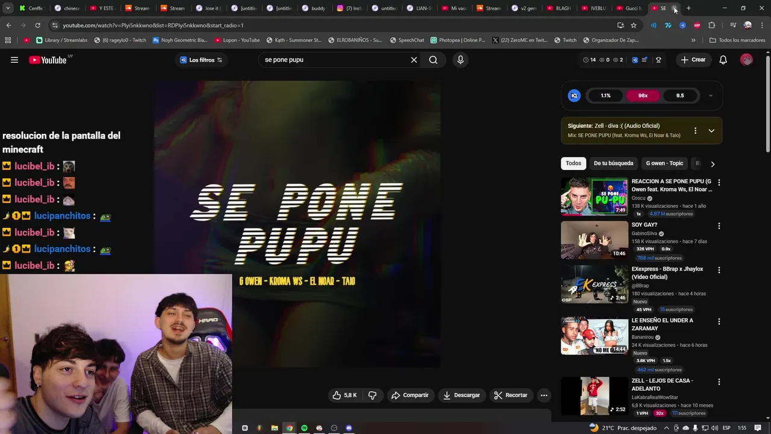Viewport: 771px width, 434px height.
Task: Switch to the 'Gucci' browser tab
Action: tap(629, 8)
